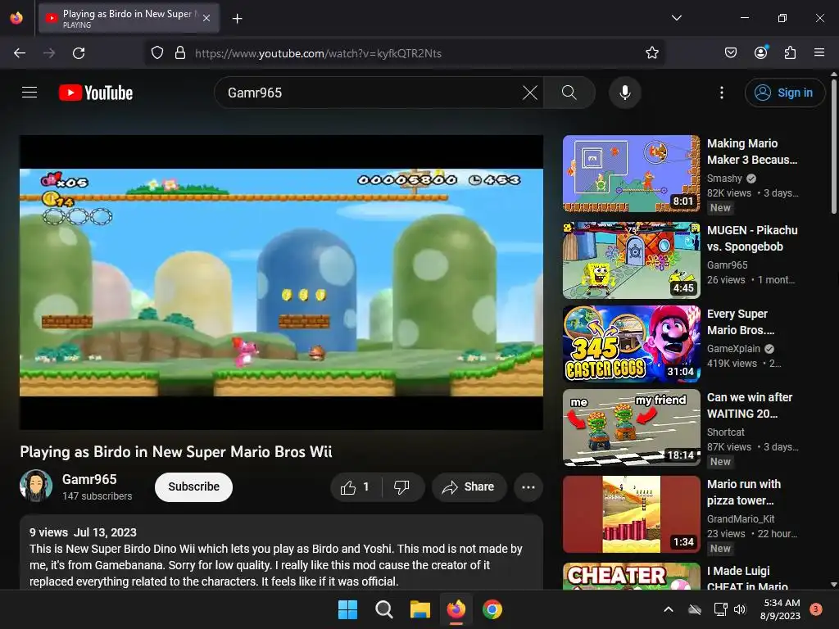Open Making Mario Maker 3 thumbnail
Image resolution: width=839 pixels, height=629 pixels.
pyautogui.click(x=632, y=174)
